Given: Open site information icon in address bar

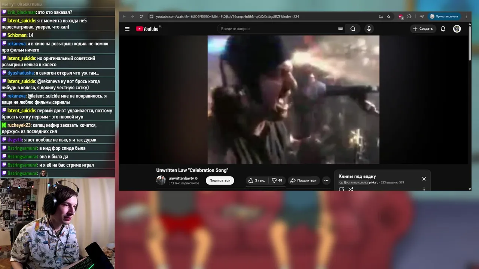Looking at the screenshot, I should [151, 16].
